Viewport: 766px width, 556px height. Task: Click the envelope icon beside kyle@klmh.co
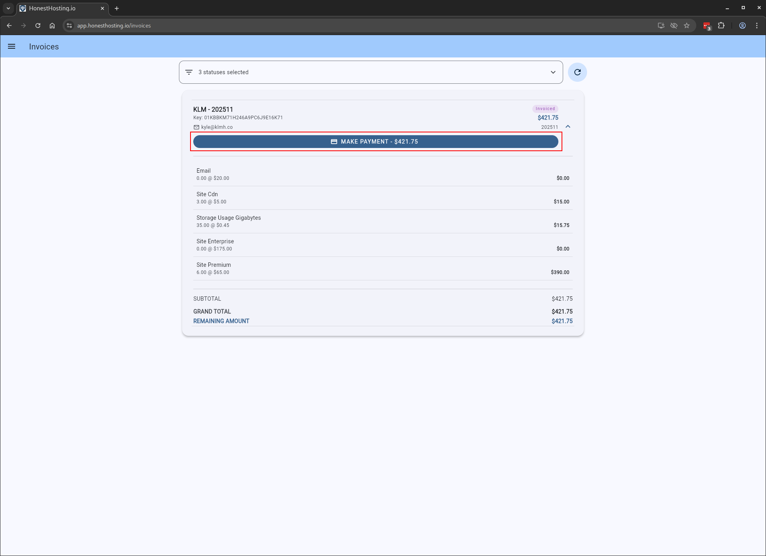196,127
